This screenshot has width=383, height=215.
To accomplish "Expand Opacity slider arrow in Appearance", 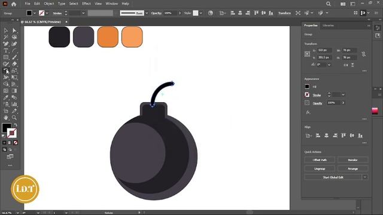I will point(343,103).
